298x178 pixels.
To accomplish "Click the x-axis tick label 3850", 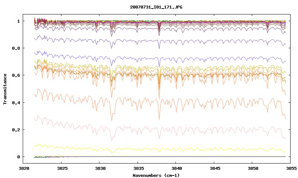I will (x=253, y=168).
